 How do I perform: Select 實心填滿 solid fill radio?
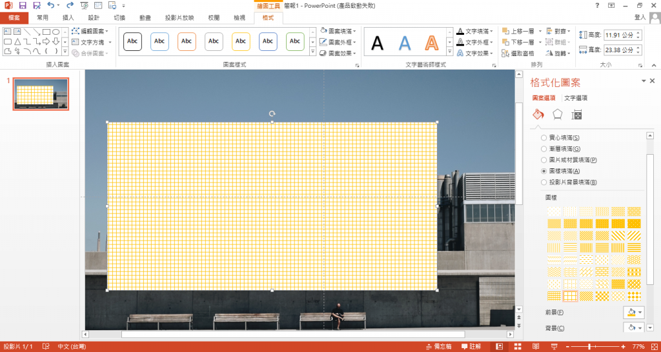pyautogui.click(x=544, y=138)
